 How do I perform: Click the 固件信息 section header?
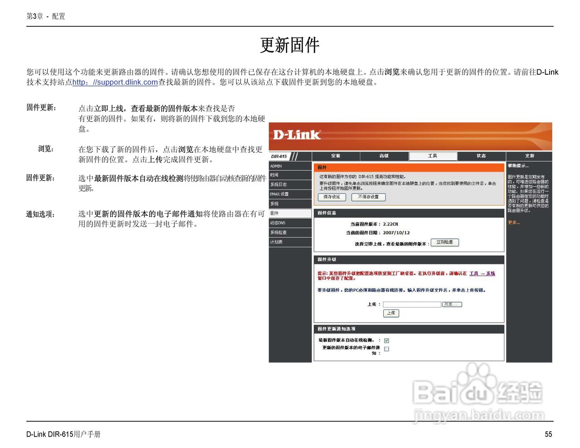[409, 213]
